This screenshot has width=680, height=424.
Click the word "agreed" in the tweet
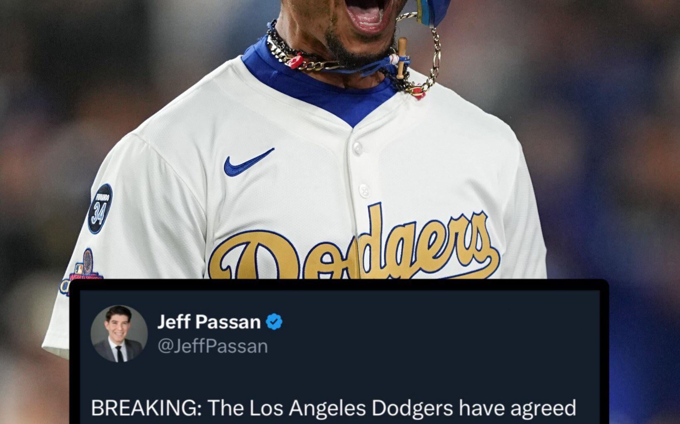[x=544, y=409]
